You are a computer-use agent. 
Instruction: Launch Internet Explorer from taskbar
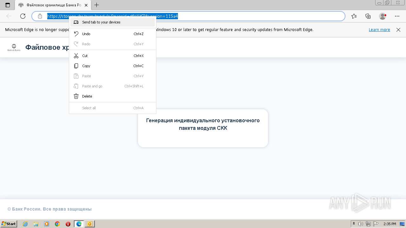[25, 224]
